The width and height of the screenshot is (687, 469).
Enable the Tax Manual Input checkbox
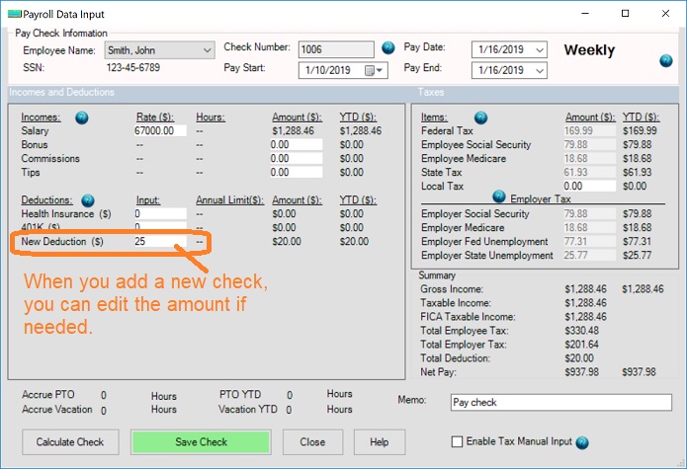click(457, 441)
